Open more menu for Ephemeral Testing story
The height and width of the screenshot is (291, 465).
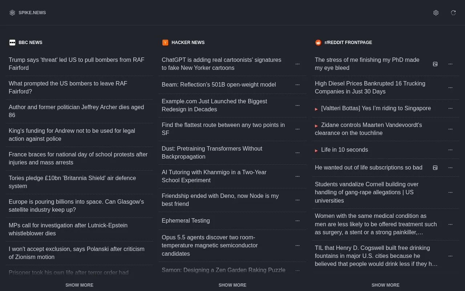tap(298, 221)
